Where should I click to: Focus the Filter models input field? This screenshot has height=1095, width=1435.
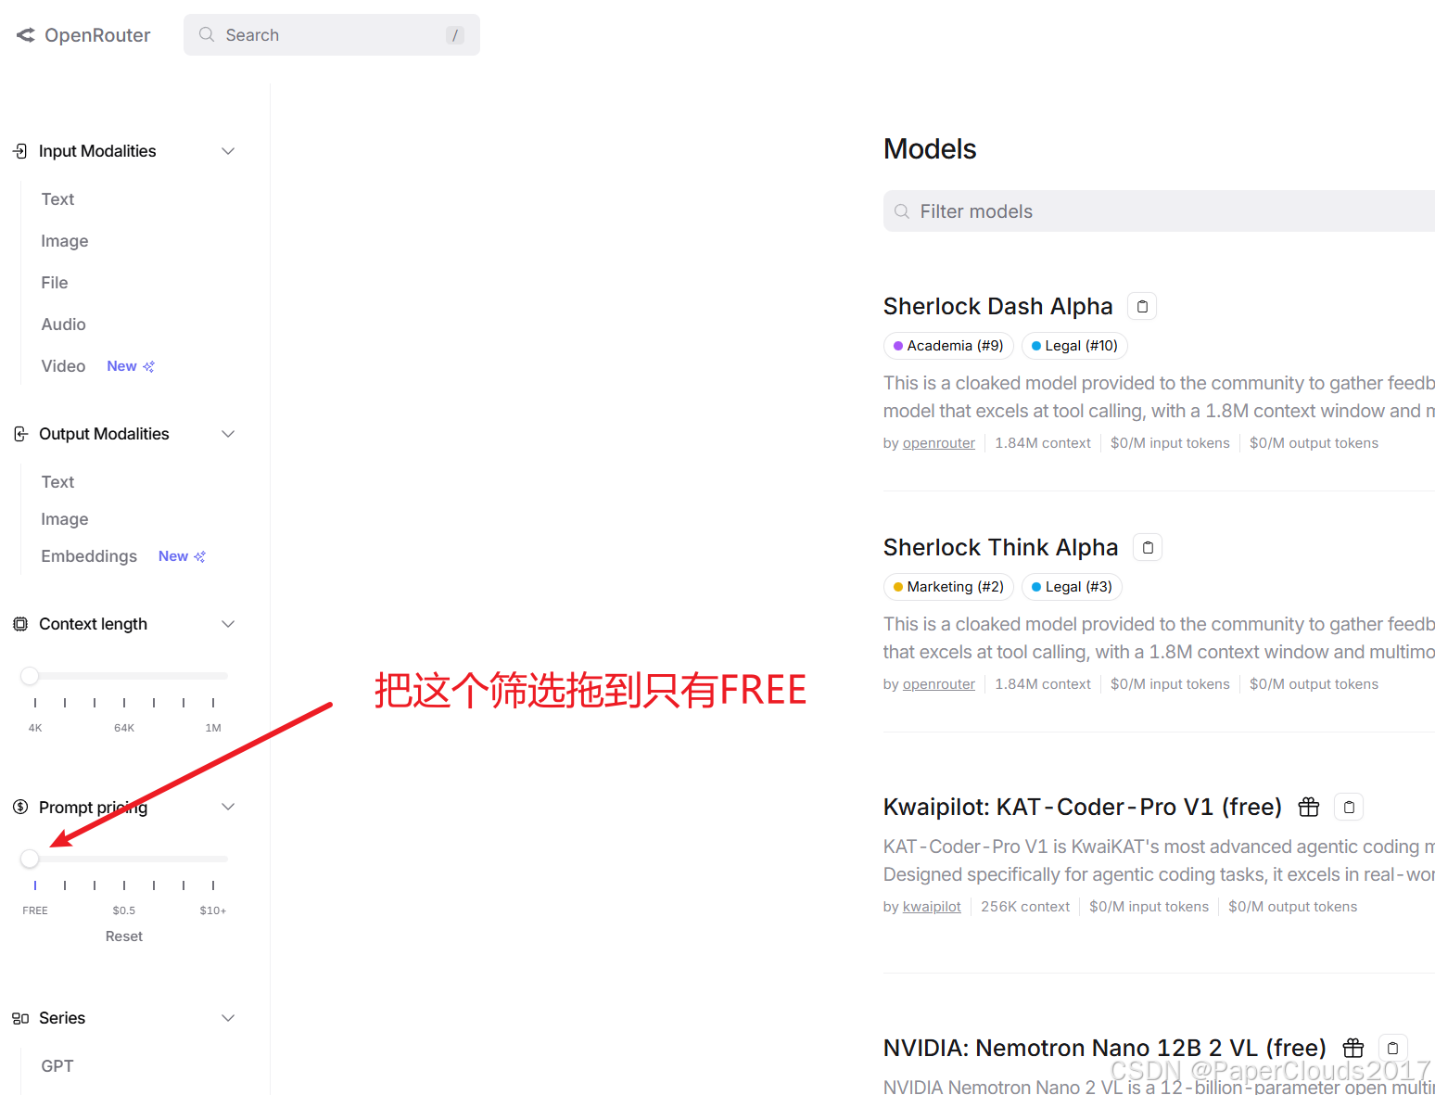click(x=1159, y=211)
